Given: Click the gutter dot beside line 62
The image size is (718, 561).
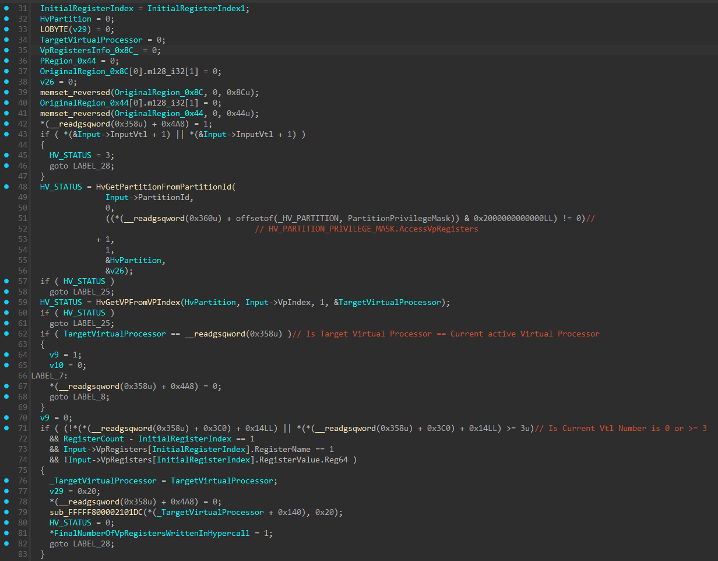Looking at the screenshot, I should point(7,334).
